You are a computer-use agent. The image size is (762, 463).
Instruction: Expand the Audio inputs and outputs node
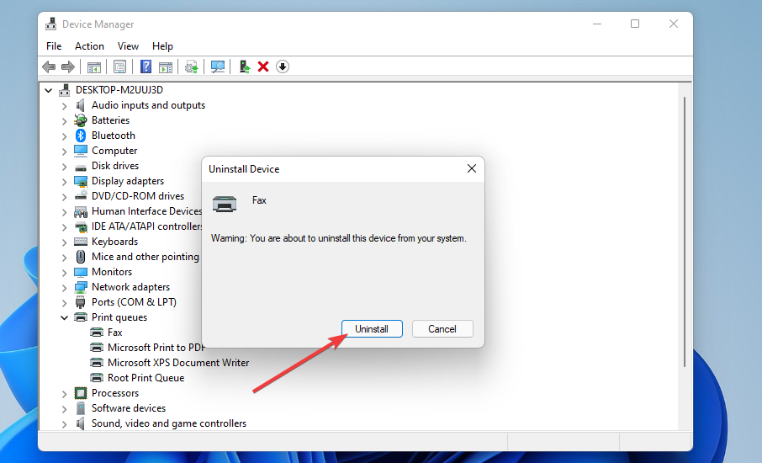64,105
